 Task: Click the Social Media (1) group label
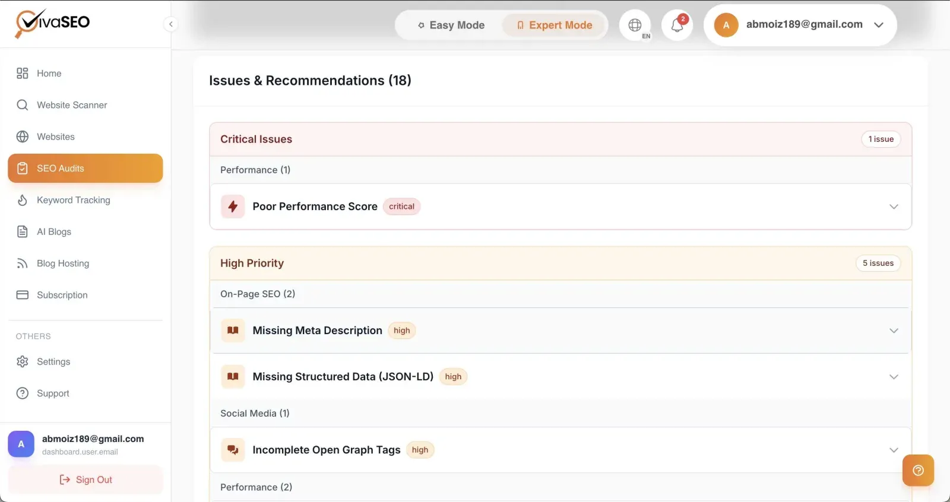pos(255,413)
